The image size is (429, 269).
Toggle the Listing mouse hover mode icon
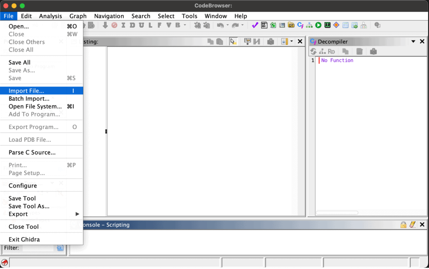(233, 42)
